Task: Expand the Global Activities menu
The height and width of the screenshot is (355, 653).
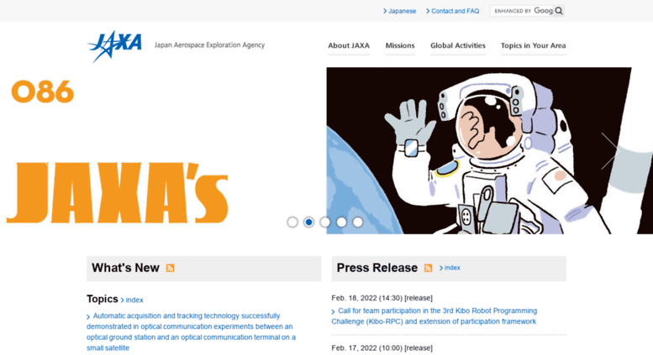Action: click(458, 45)
